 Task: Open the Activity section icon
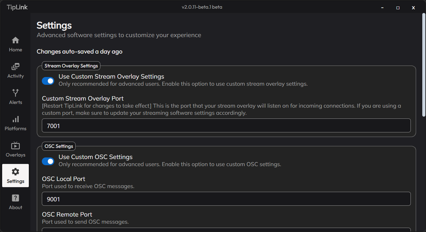tap(15, 67)
